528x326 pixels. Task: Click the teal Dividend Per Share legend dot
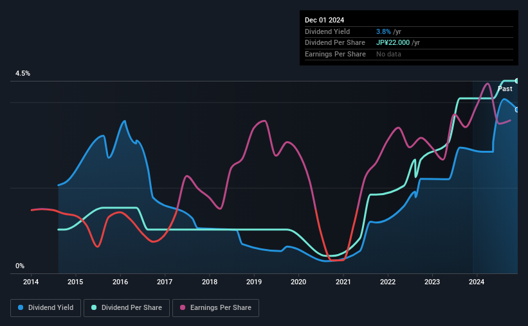(x=94, y=307)
